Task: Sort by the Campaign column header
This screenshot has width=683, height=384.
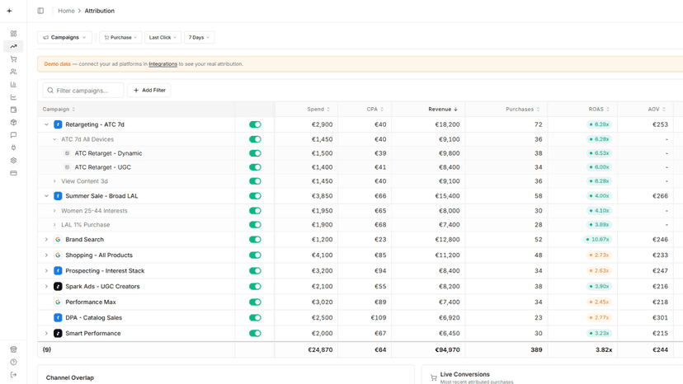Action: point(59,110)
